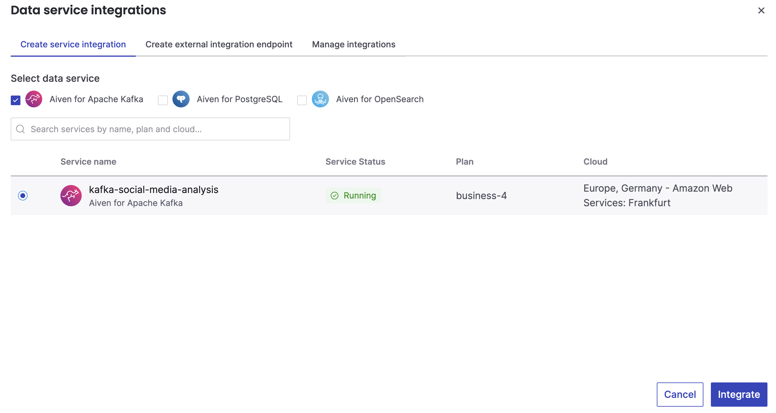Open the Manage integrations tab
The width and height of the screenshot is (776, 413).
[354, 44]
